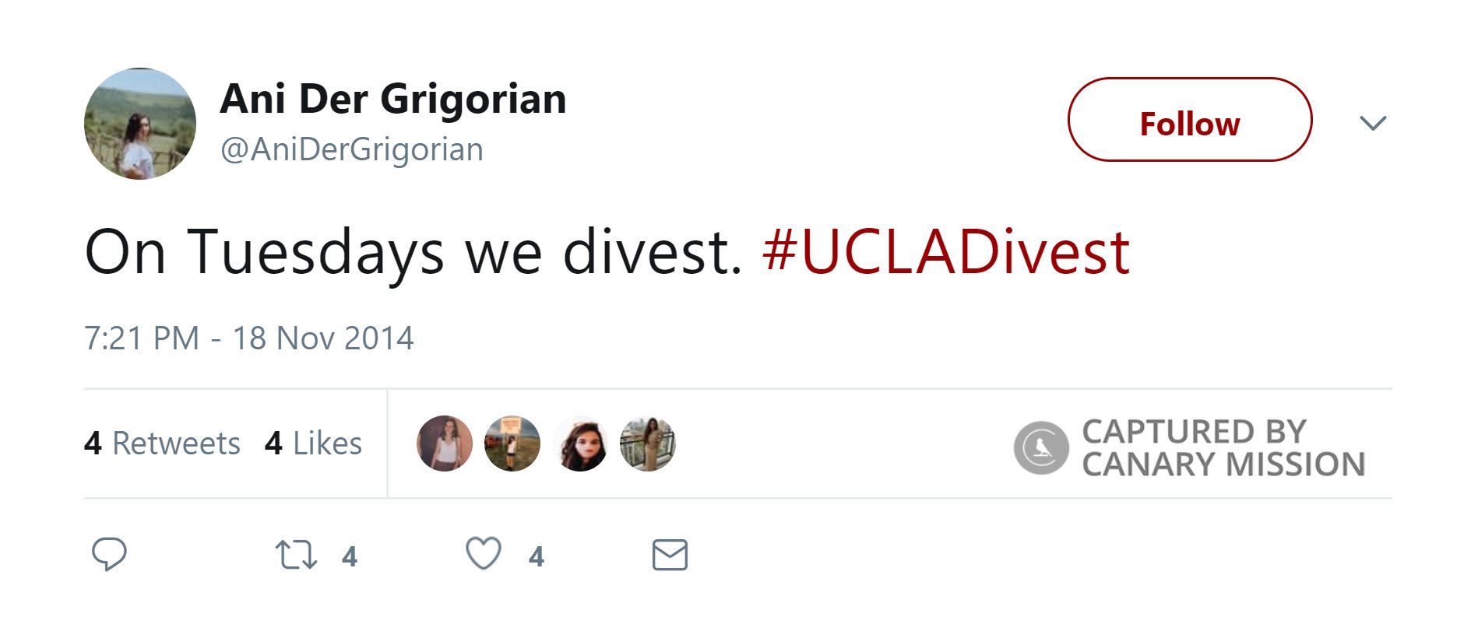Click the count next to the heart icon

pyautogui.click(x=536, y=556)
